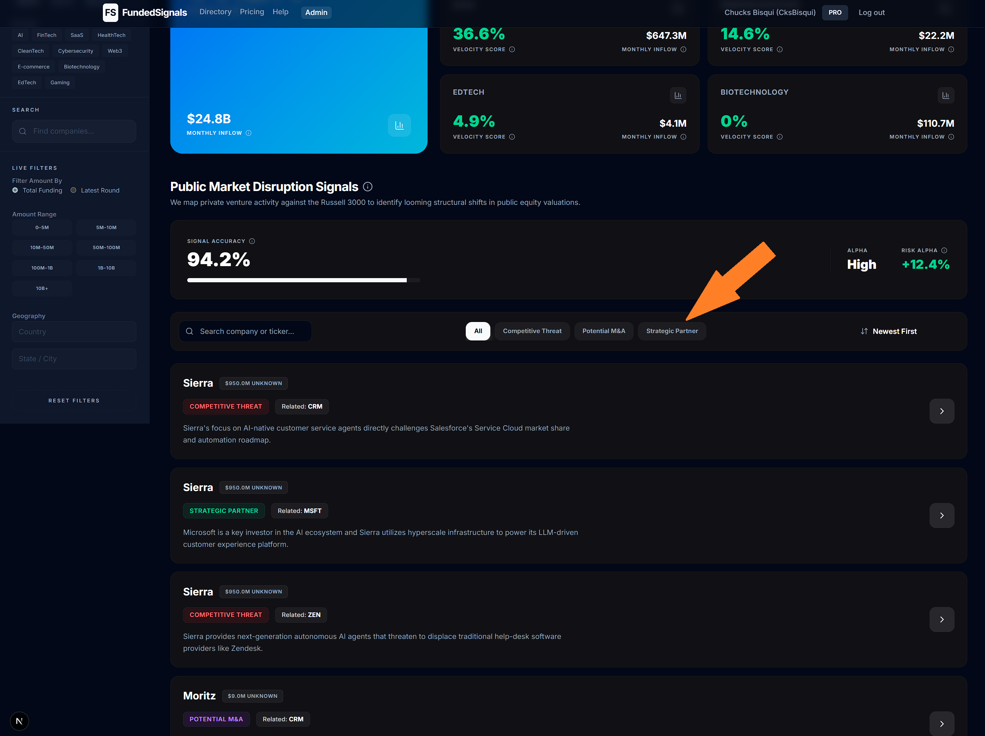Open chart icon on BIOTECHNOLOGY card

coord(945,95)
